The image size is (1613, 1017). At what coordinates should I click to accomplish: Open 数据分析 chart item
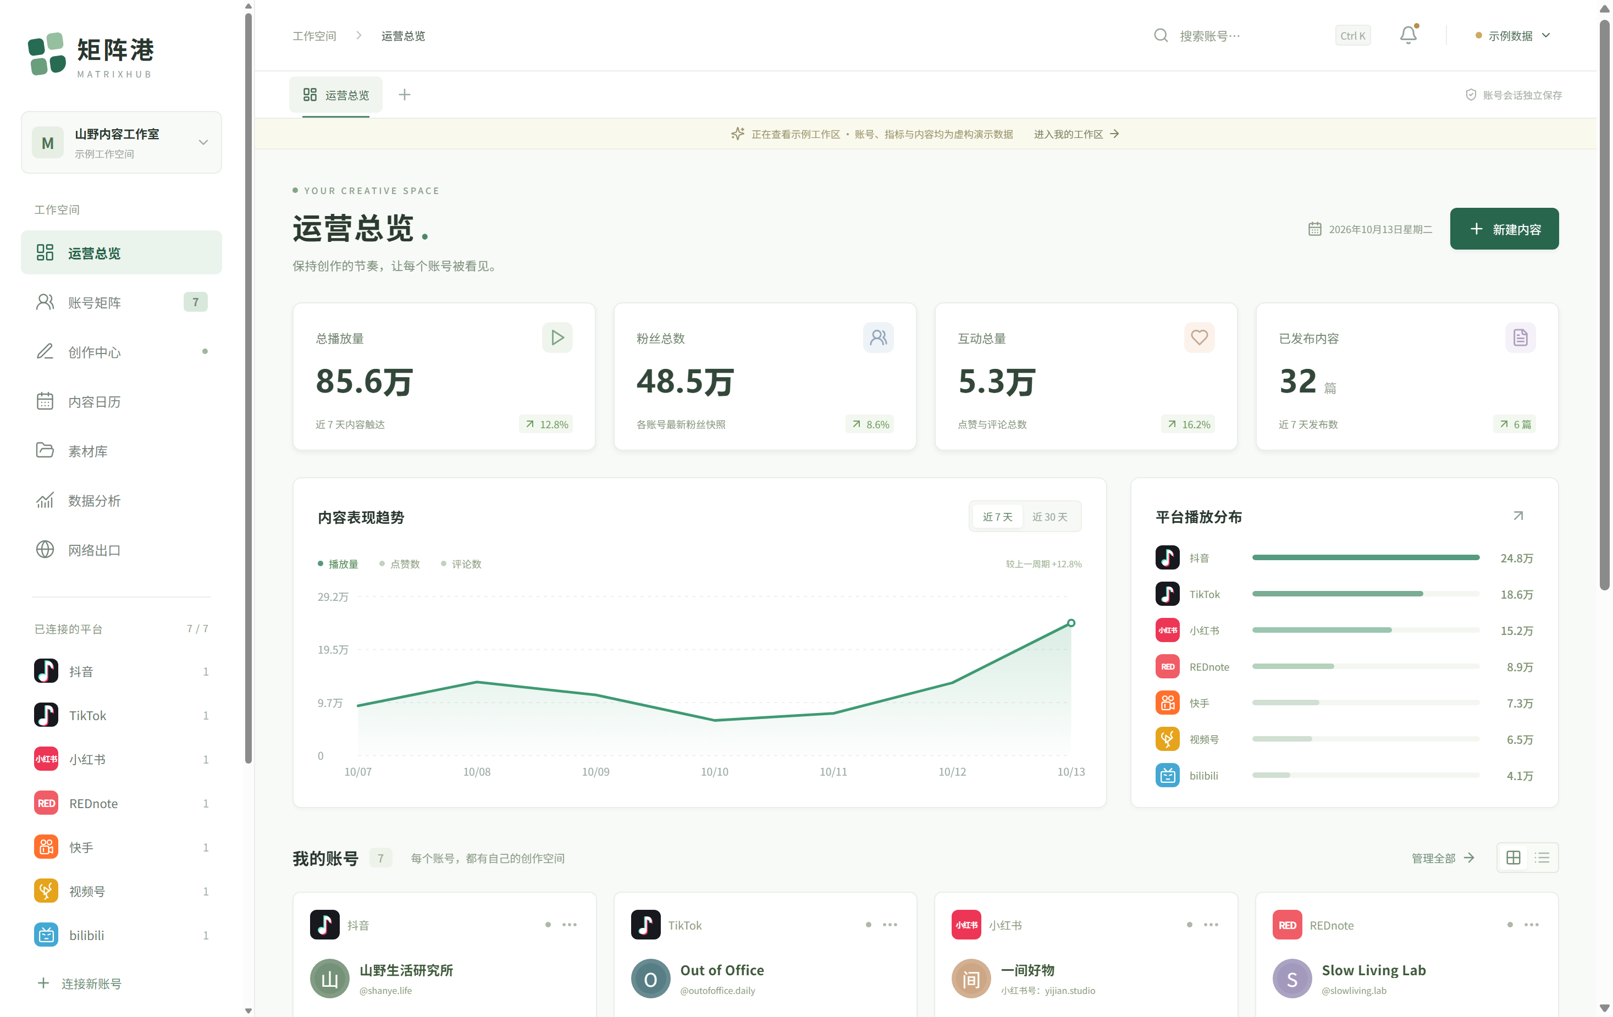pyautogui.click(x=121, y=500)
